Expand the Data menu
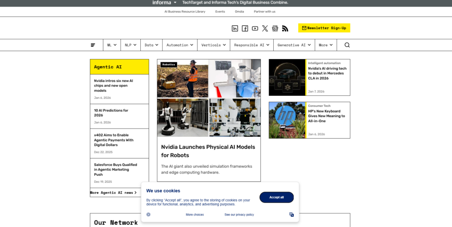The image size is (452, 227). pyautogui.click(x=151, y=45)
